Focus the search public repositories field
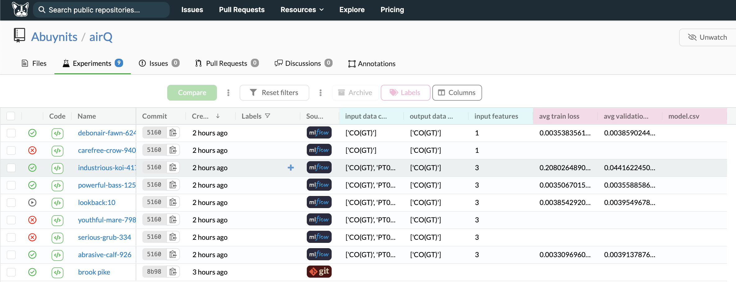The image size is (736, 282). tap(101, 10)
